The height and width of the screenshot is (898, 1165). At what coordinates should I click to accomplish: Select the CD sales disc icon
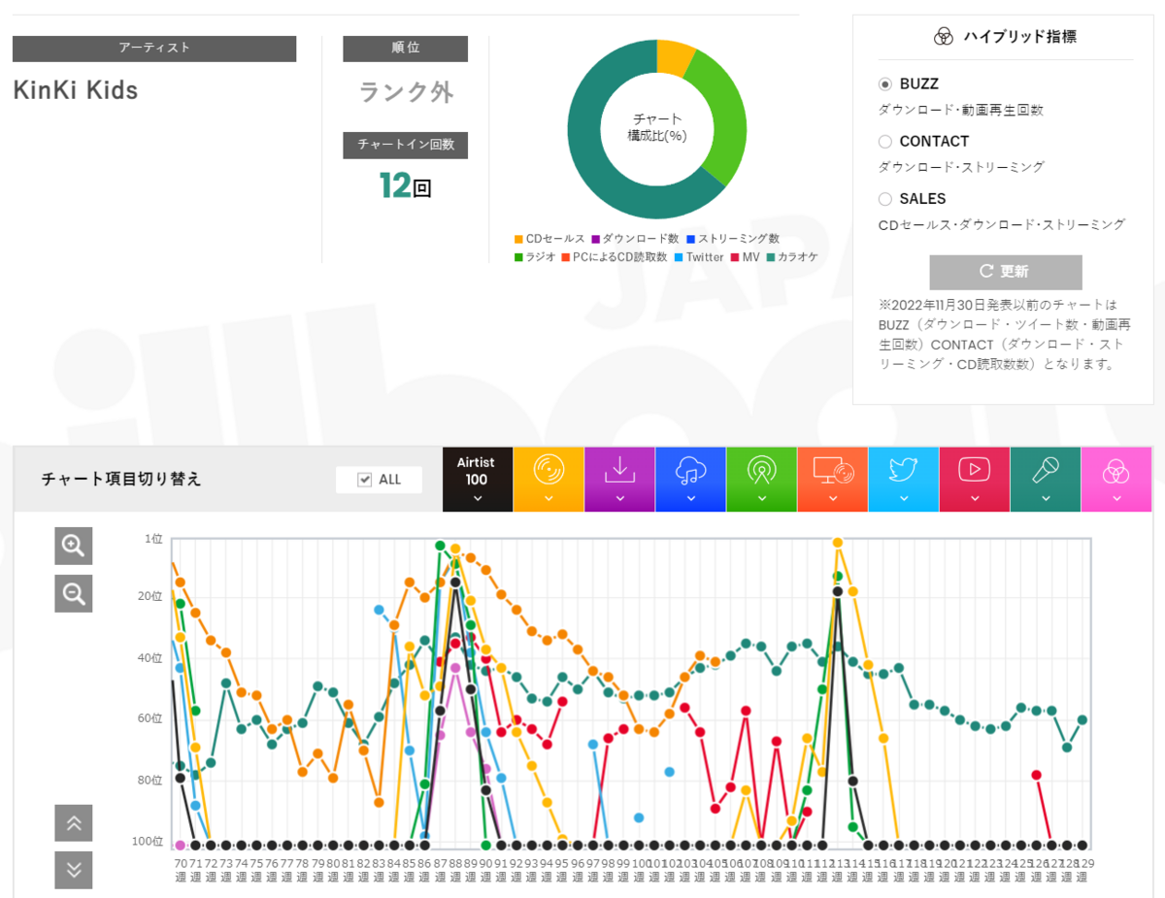[549, 470]
